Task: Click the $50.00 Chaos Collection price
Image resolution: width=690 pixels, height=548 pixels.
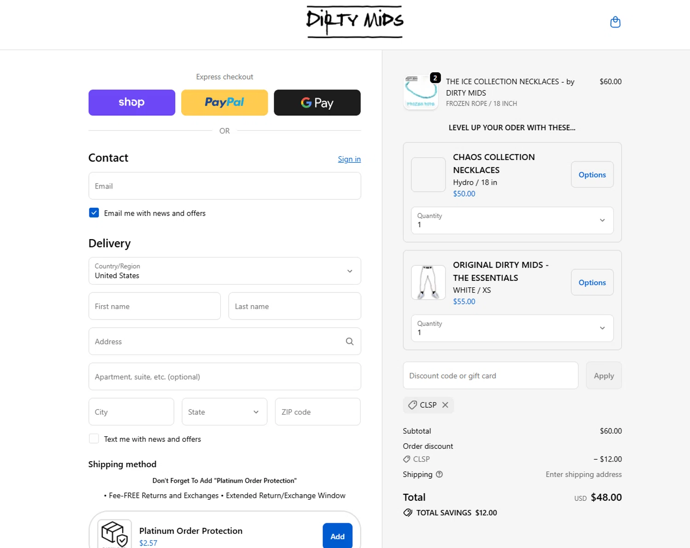Action: tap(464, 194)
